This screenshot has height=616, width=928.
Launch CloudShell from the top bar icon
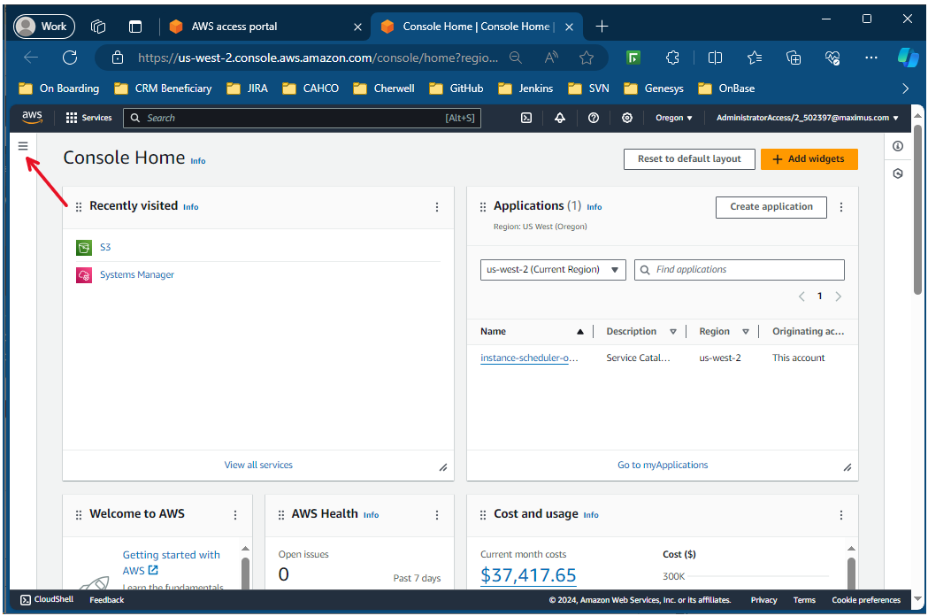(x=526, y=118)
